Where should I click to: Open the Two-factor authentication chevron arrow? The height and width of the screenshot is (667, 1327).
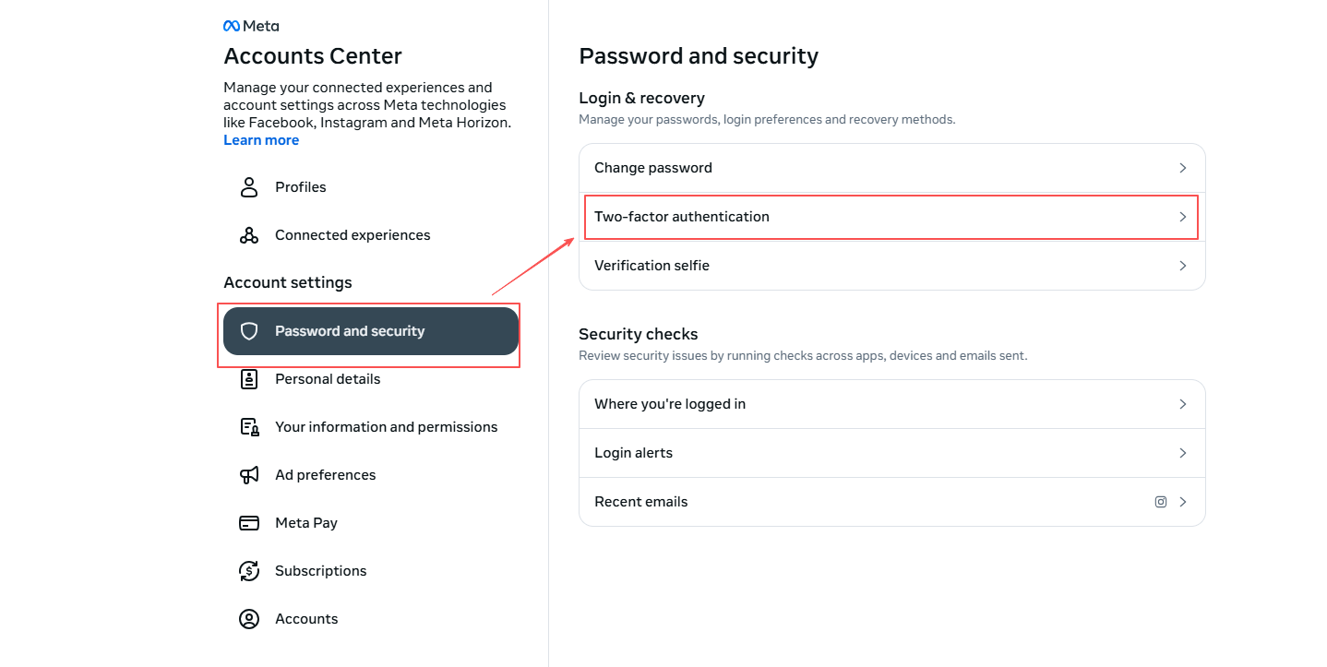click(x=1182, y=217)
